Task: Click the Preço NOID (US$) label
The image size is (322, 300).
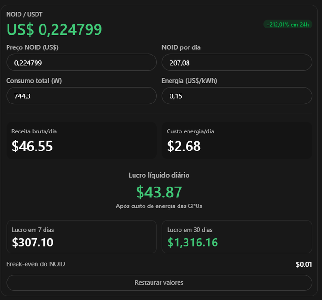Action: (32, 47)
